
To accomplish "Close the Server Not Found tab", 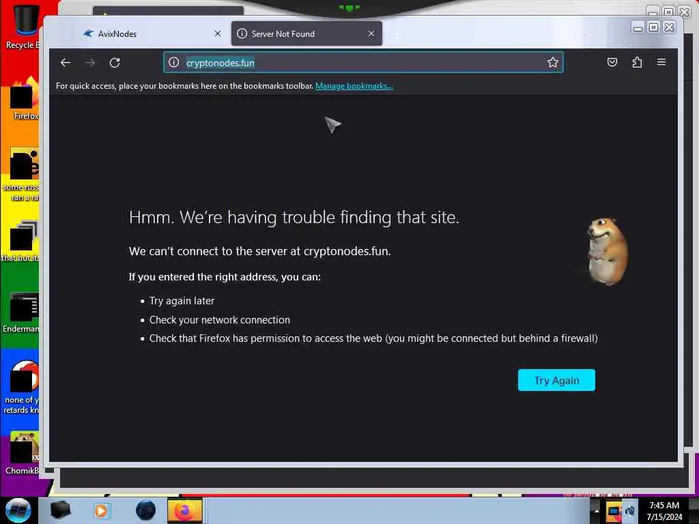I will (371, 34).
